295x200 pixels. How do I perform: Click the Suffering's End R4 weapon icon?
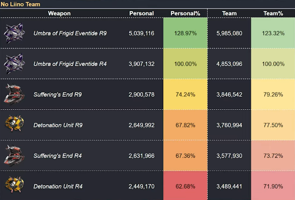pos(14,155)
